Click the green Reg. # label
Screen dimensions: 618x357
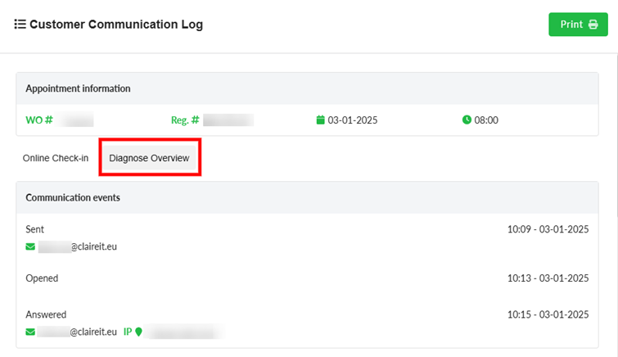pyautogui.click(x=185, y=120)
